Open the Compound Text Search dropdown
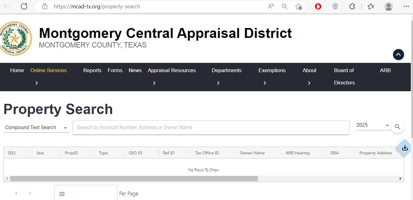 [x=65, y=127]
